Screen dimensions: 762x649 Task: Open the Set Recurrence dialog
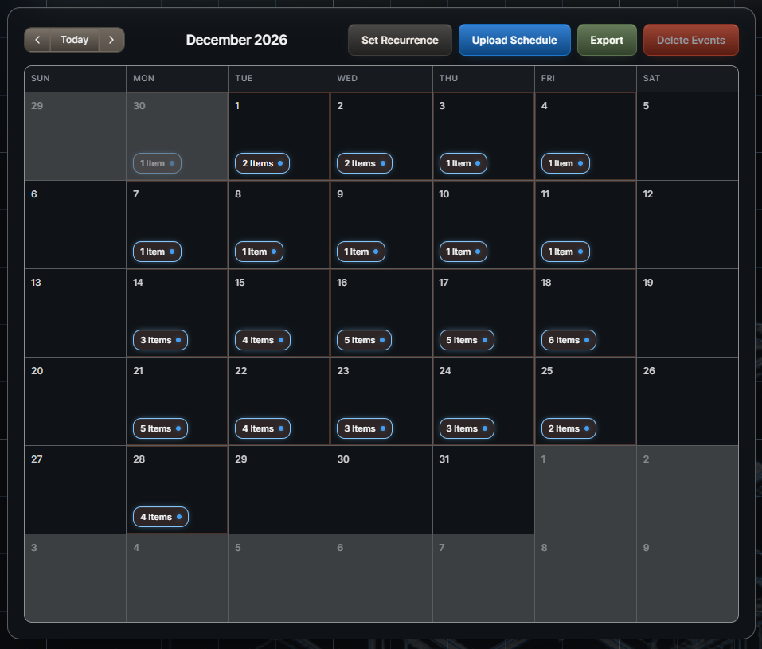(x=400, y=40)
